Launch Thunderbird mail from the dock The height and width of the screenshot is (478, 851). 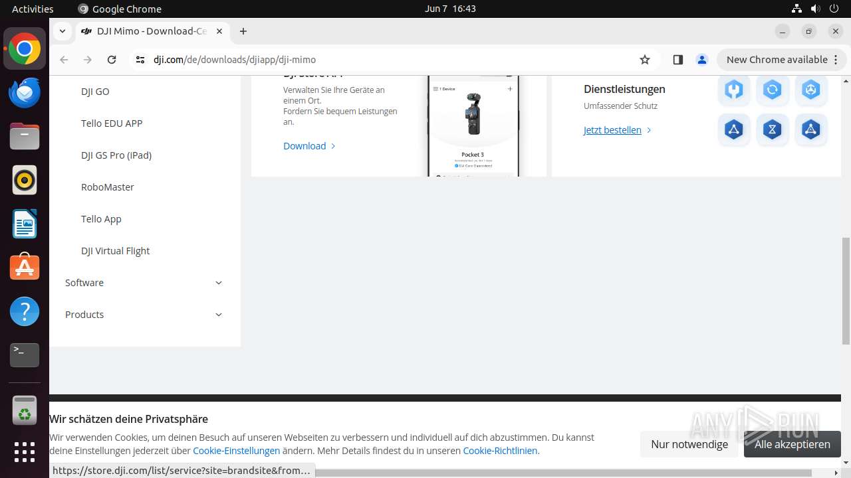25,93
